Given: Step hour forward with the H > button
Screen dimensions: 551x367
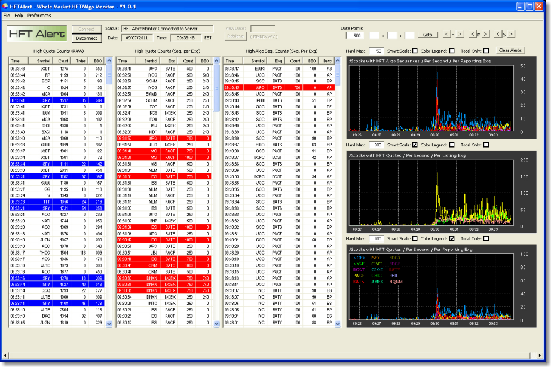Looking at the screenshot, I should pyautogui.click(x=460, y=34).
